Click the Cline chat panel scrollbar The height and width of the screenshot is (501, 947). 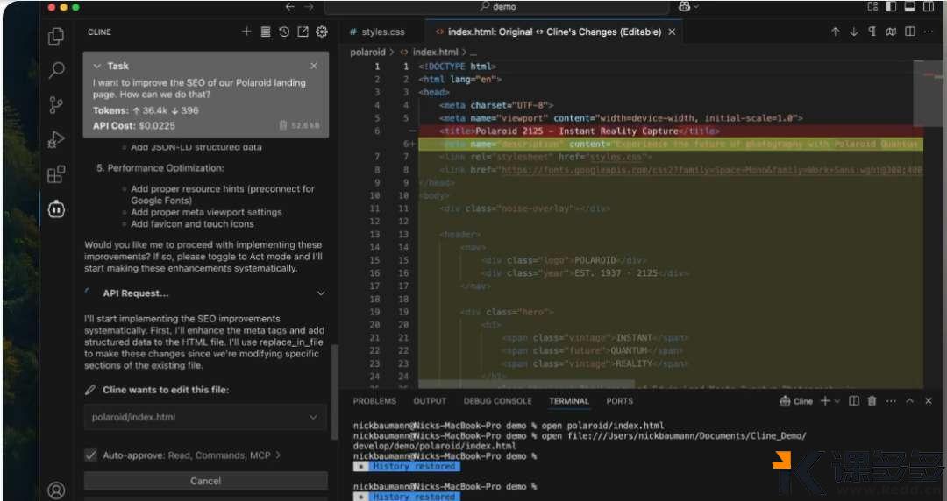[335, 392]
